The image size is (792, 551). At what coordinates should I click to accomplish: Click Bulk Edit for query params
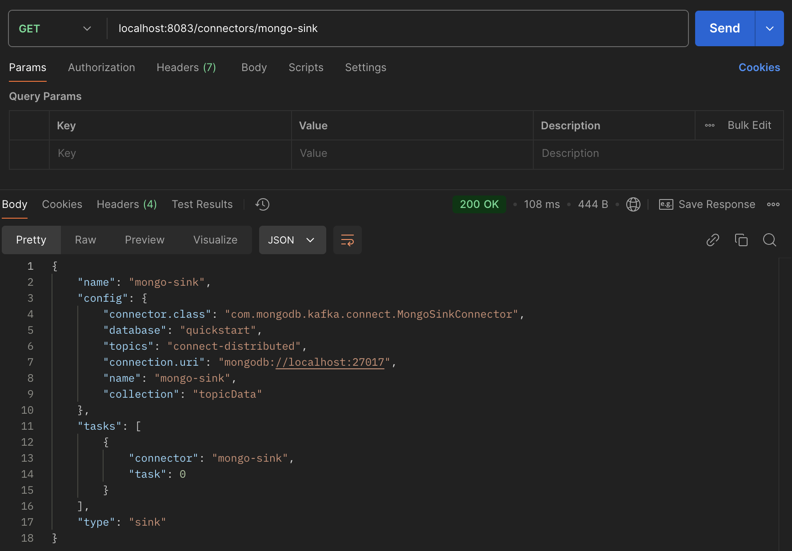749,125
